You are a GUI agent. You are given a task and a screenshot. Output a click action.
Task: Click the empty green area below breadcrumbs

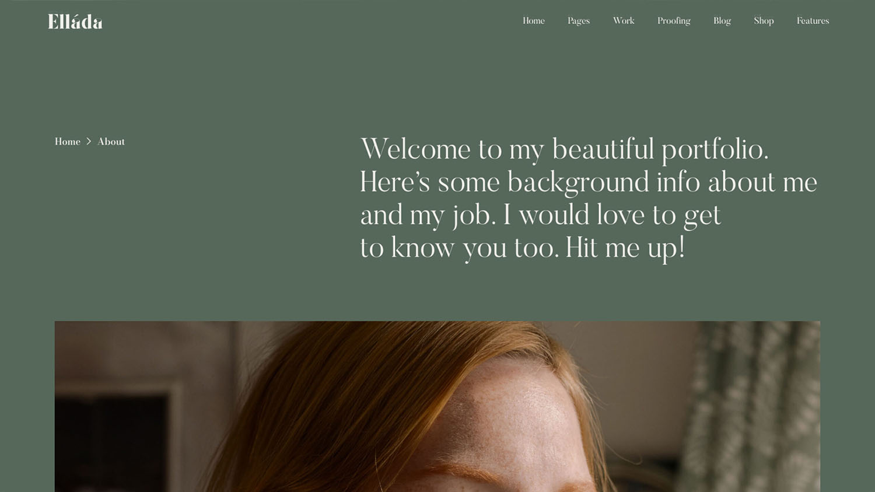coord(175,233)
